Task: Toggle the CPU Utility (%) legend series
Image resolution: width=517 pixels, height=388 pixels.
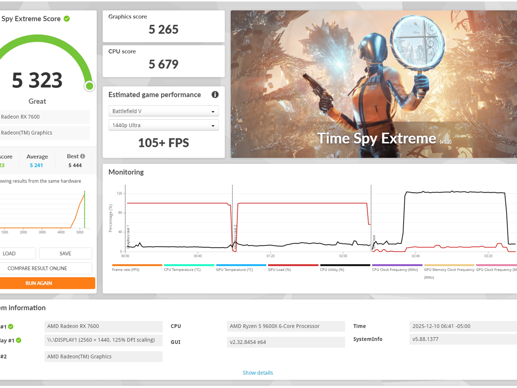Action: (x=332, y=270)
